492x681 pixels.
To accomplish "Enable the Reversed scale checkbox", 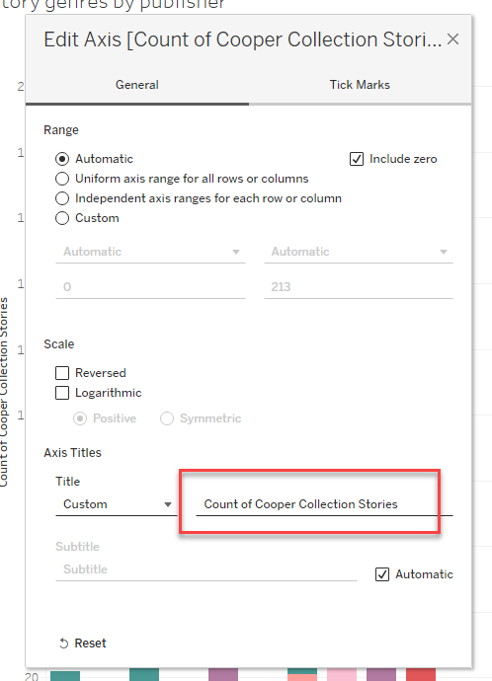I will pyautogui.click(x=62, y=373).
